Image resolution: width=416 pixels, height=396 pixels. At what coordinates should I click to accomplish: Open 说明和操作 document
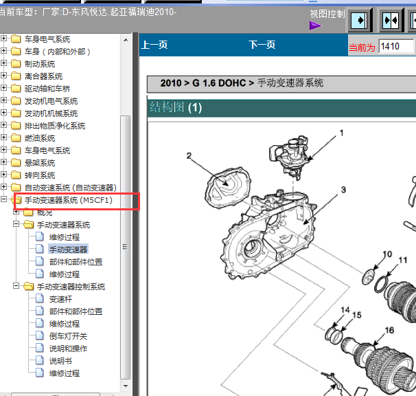[68, 349]
